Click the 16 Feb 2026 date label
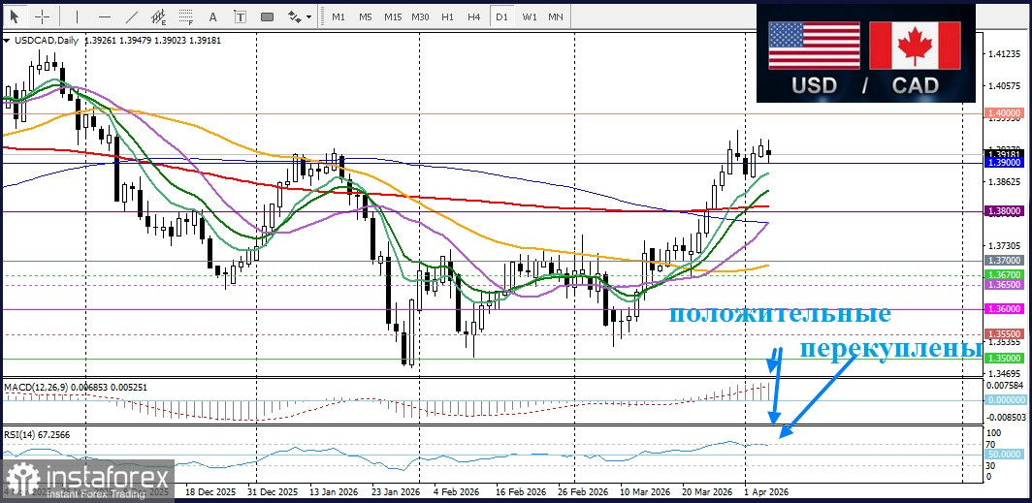Viewport: 1032px width, 503px height. (521, 491)
